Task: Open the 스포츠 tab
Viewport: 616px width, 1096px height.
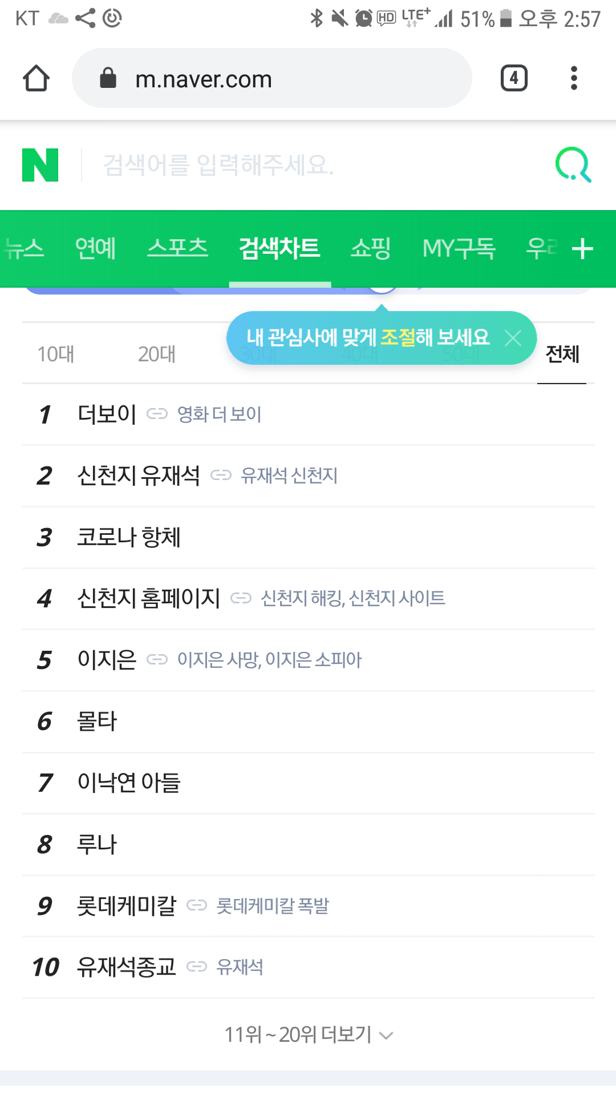Action: (177, 249)
